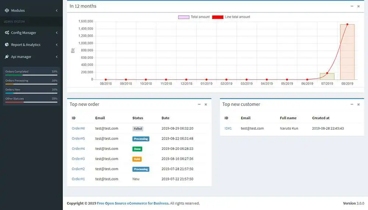
Task: Open the Order#5 link
Action: click(78, 139)
